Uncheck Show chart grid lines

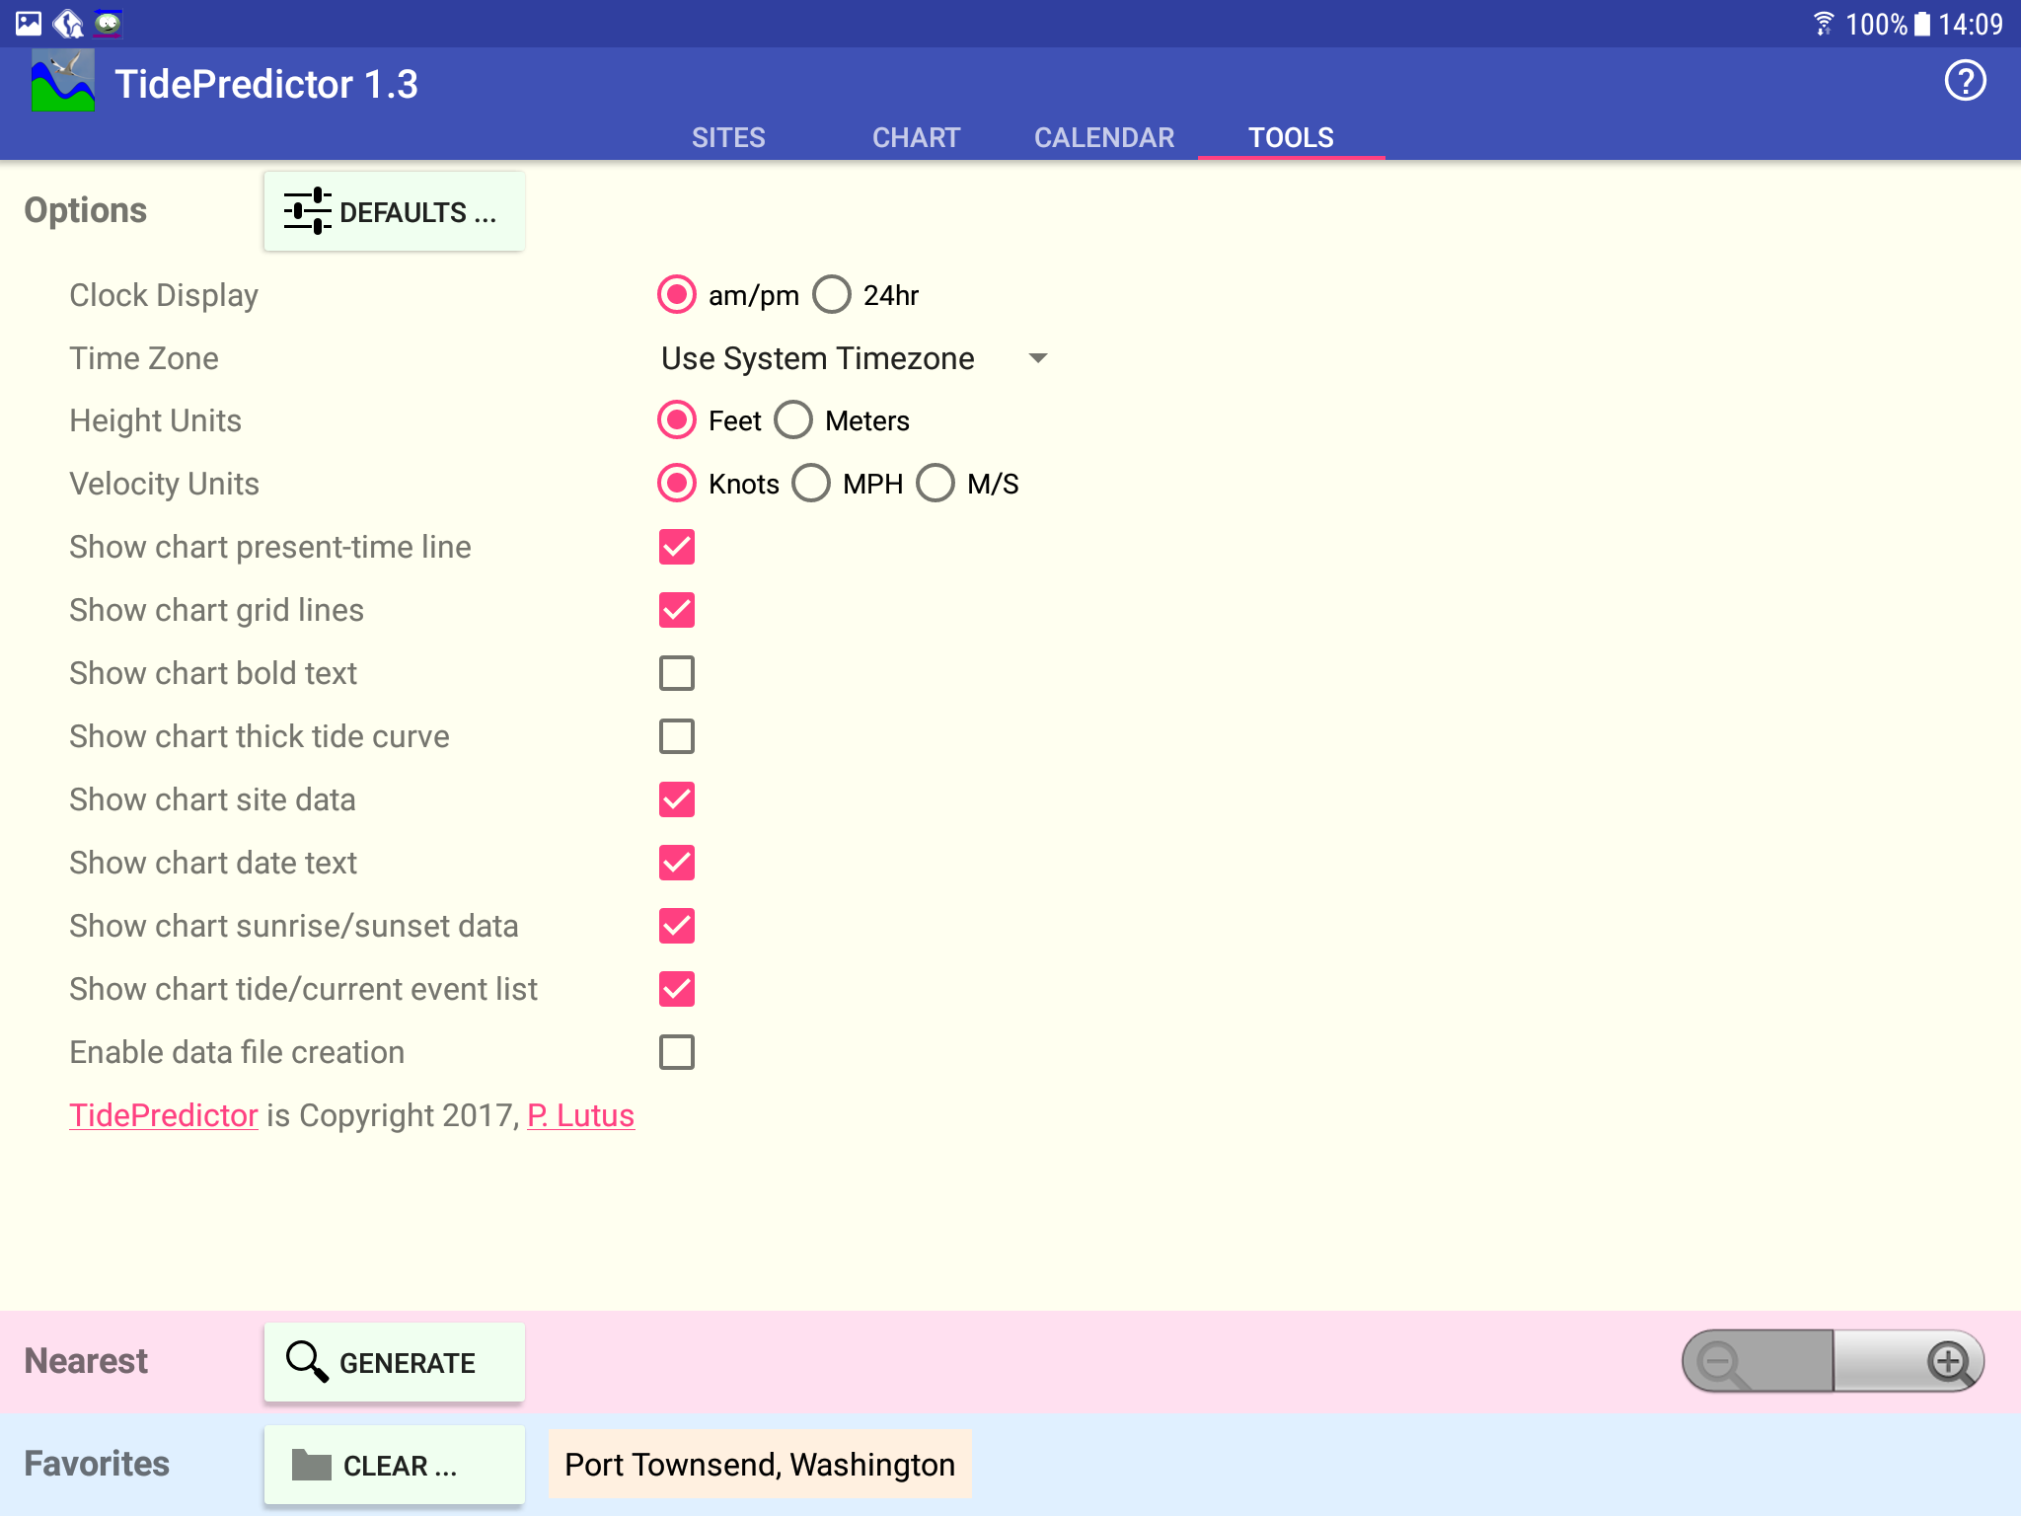point(677,610)
